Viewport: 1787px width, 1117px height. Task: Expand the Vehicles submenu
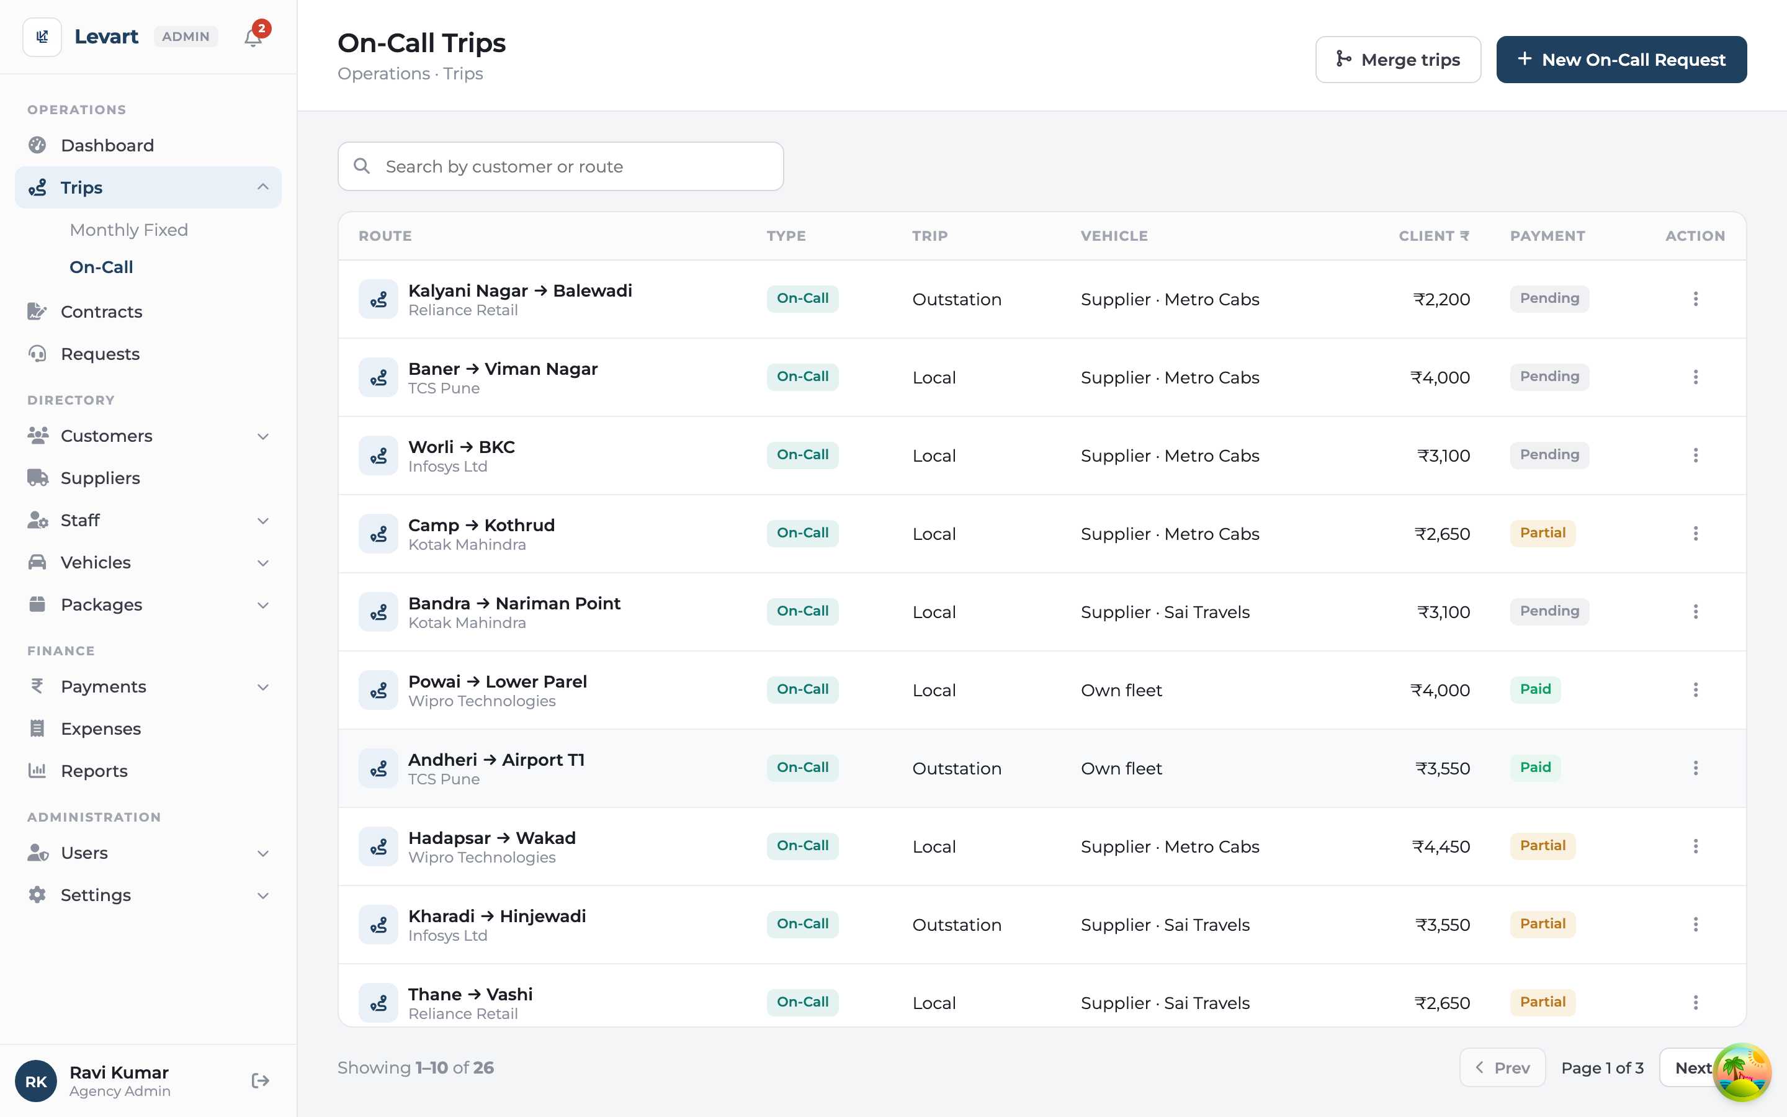[x=263, y=562]
